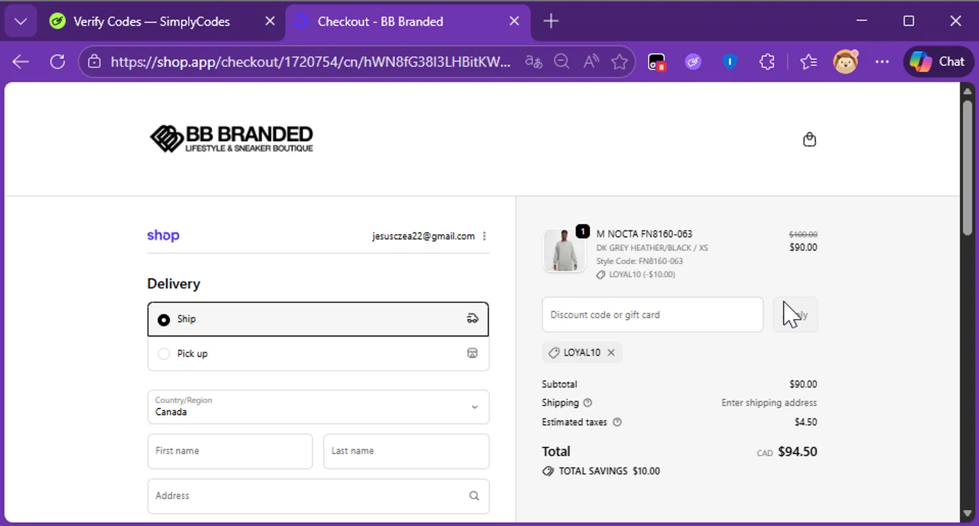
Task: Show Estimated taxes help info icon
Action: pyautogui.click(x=617, y=422)
